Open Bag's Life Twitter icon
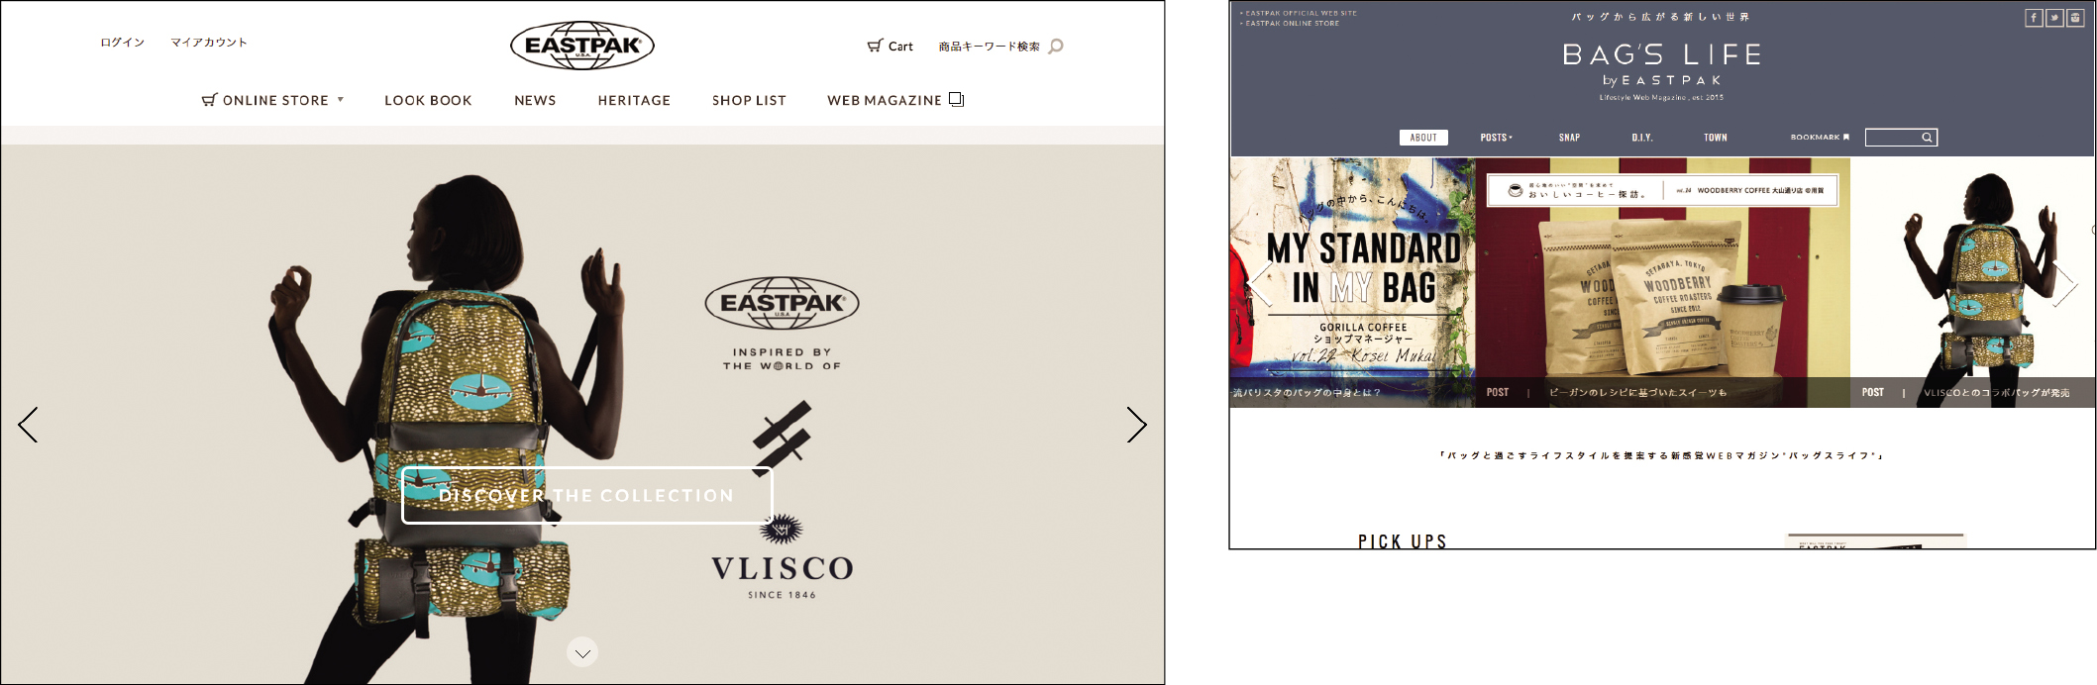 point(2054,18)
